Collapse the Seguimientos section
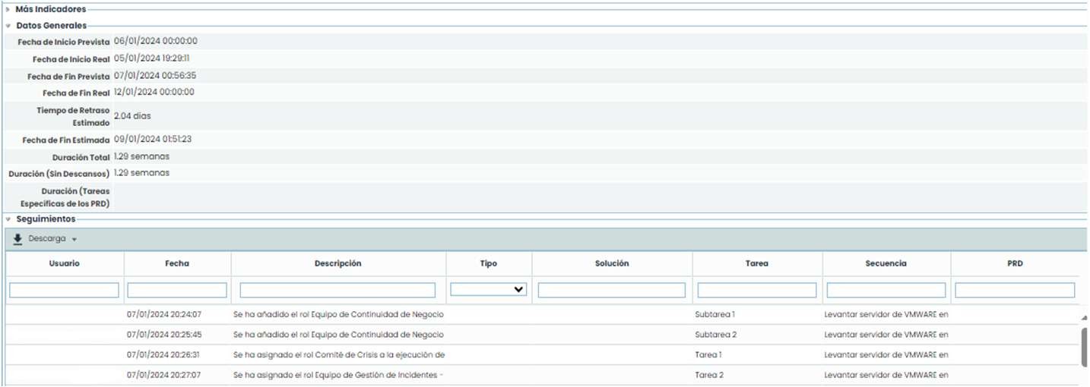Viewport: 1090px width, 387px height. [x=8, y=219]
